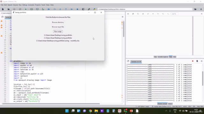Screen dimensions: 204x114
Task: Open the Calculator app from taskbar
Action: pyautogui.click(x=114, y=111)
